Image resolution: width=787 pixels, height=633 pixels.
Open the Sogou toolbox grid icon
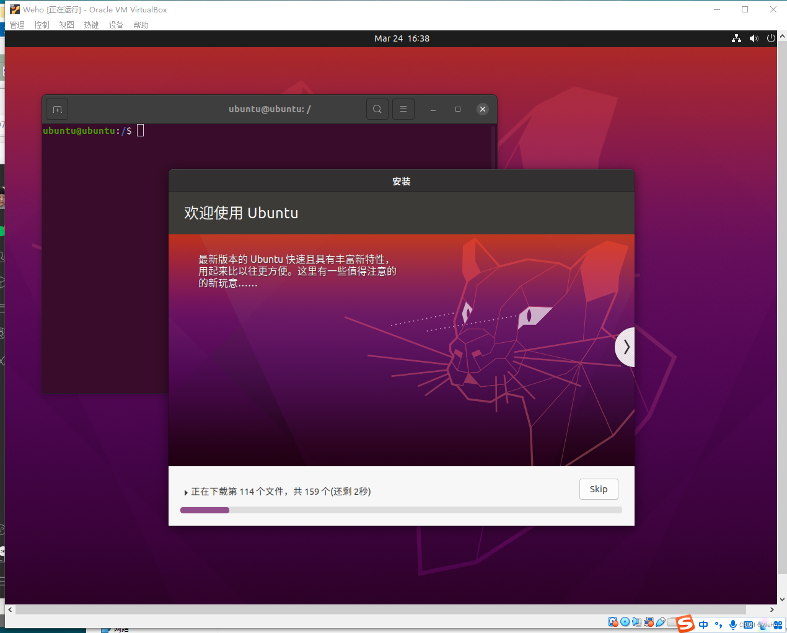tap(778, 625)
